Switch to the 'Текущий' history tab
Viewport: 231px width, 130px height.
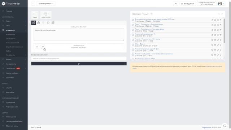pos(145,14)
